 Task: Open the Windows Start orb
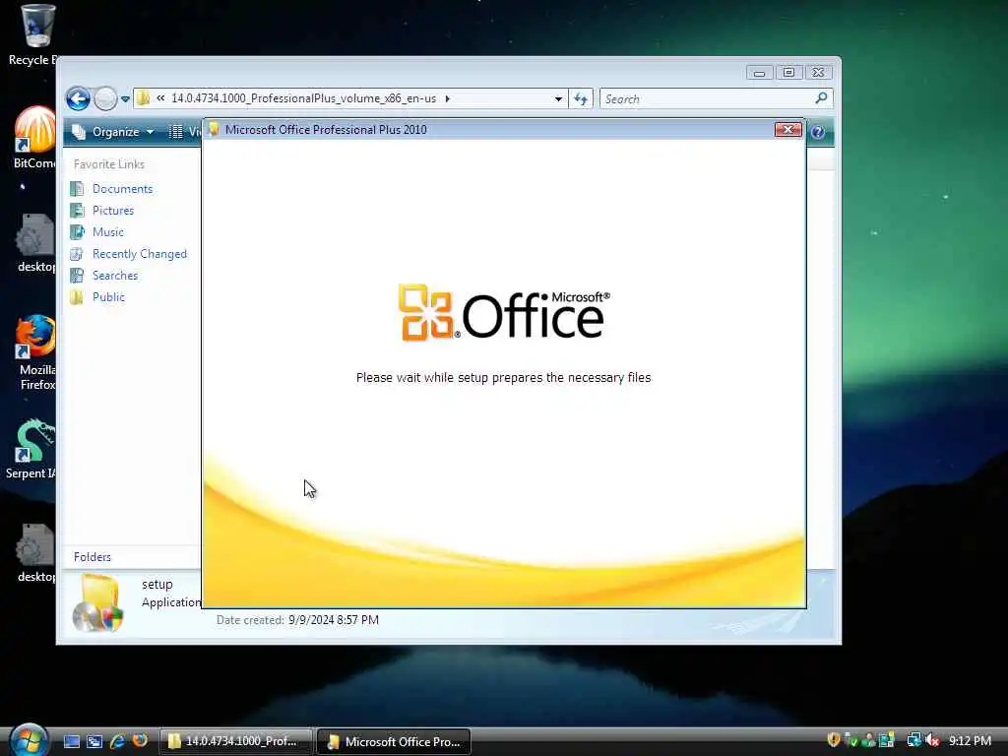pos(29,740)
